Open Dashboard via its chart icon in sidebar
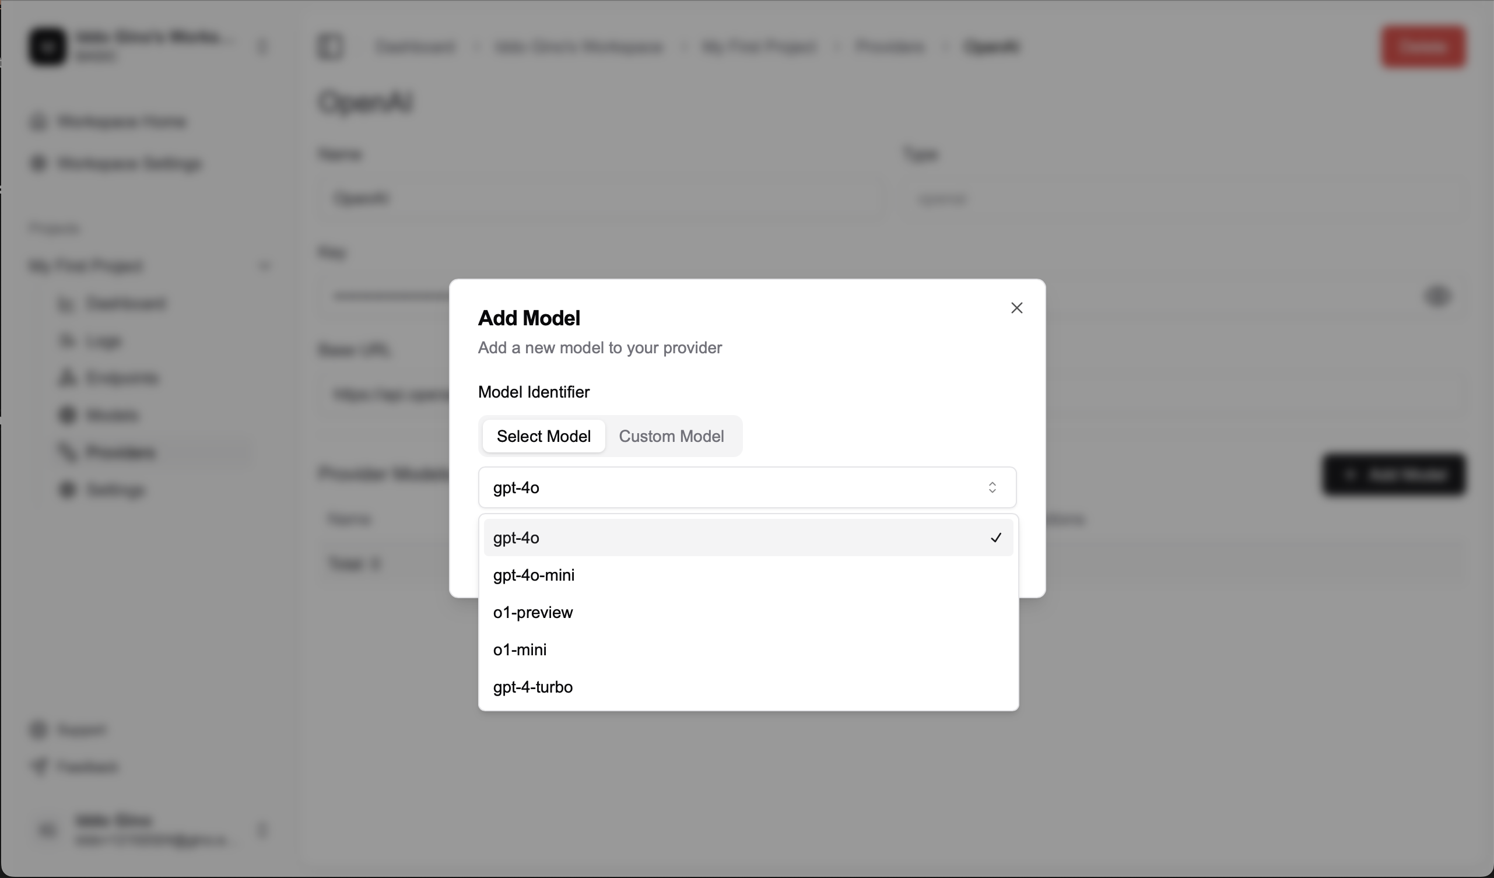The height and width of the screenshot is (878, 1494). 66,304
